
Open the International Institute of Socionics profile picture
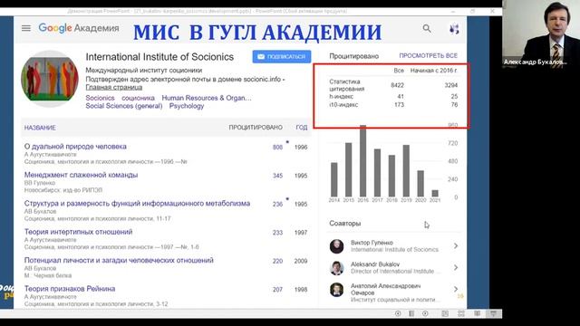tap(50, 79)
